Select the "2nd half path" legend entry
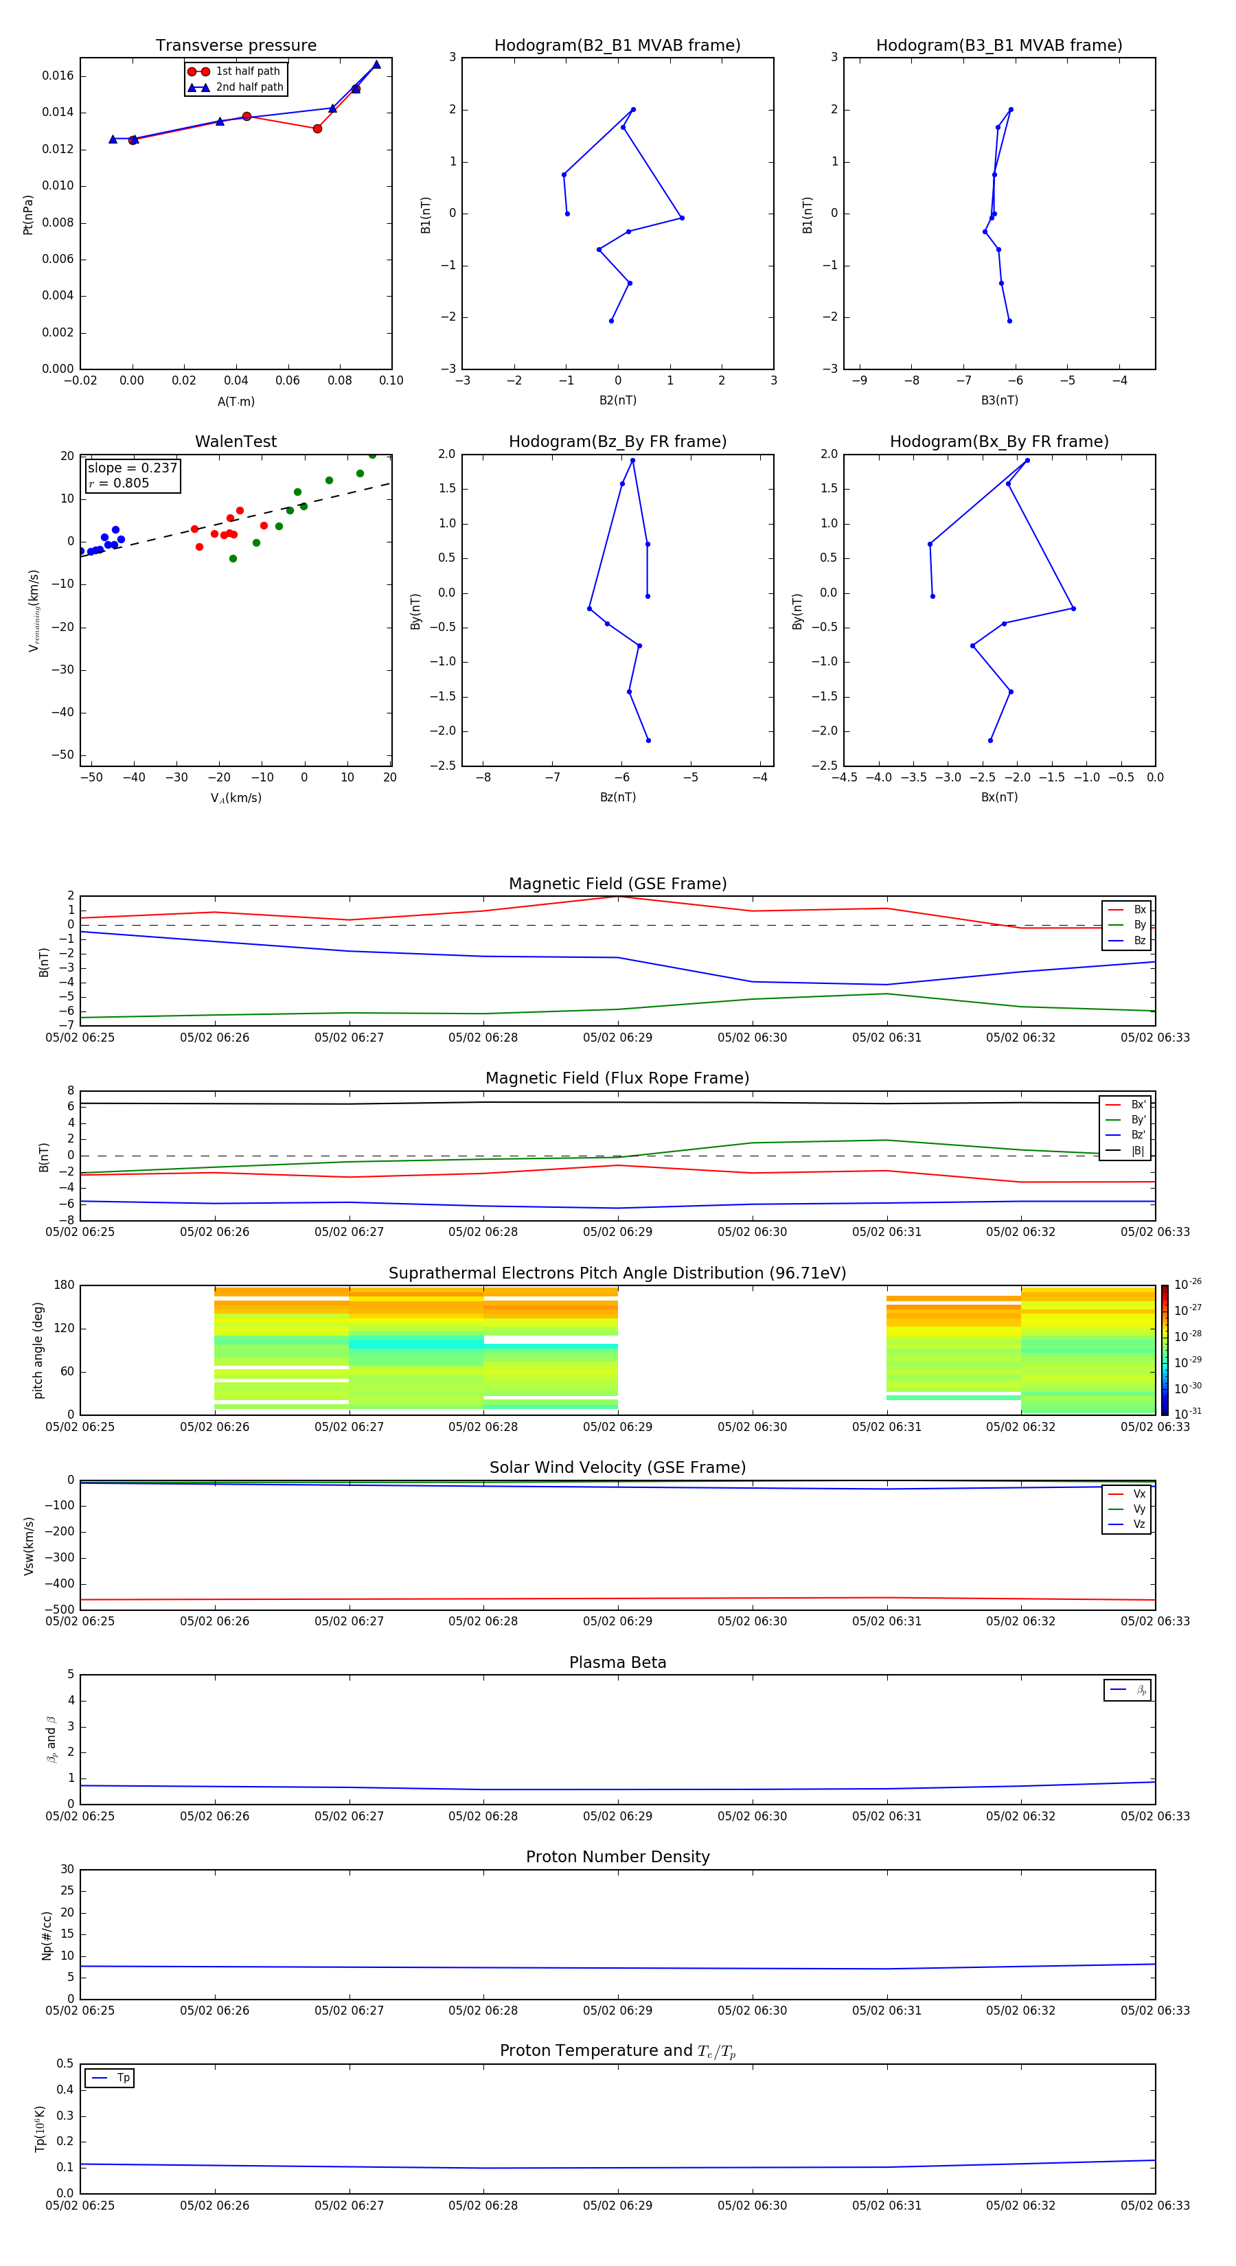 pyautogui.click(x=236, y=87)
